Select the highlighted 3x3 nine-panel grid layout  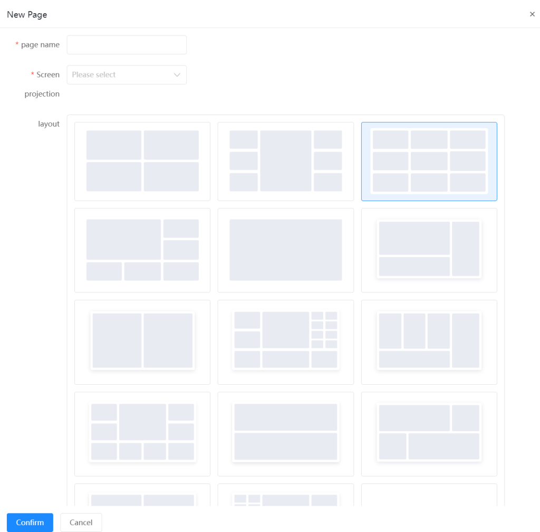click(429, 161)
